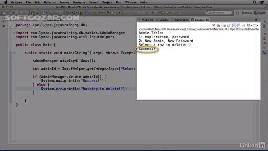
Task: Click the Search flashlight toolbar icon
Action: [117, 13]
